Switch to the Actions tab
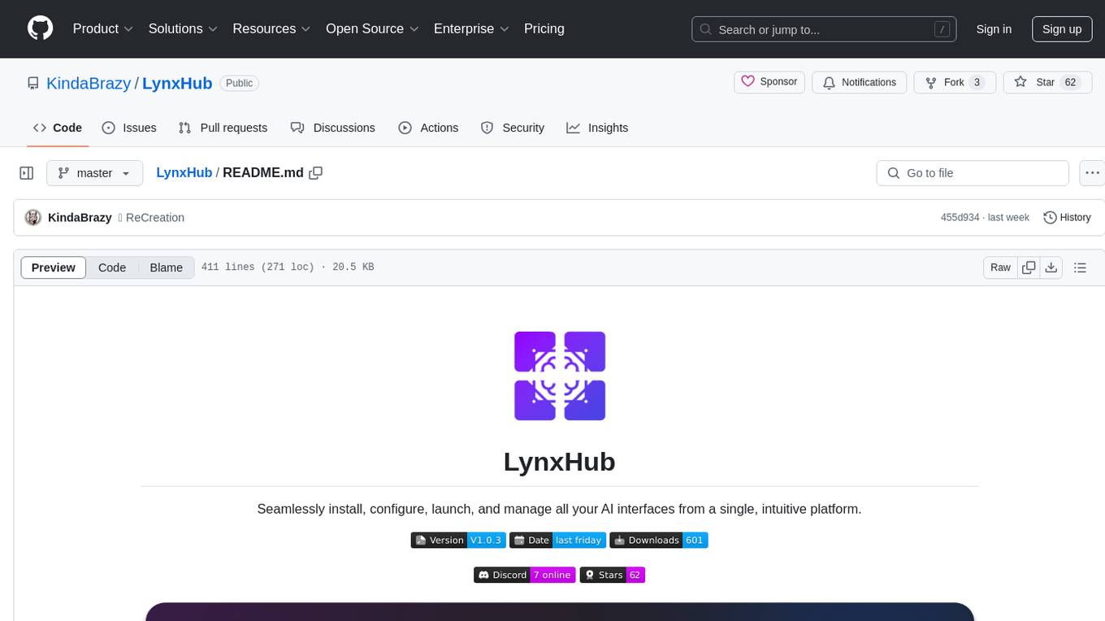 (x=428, y=128)
